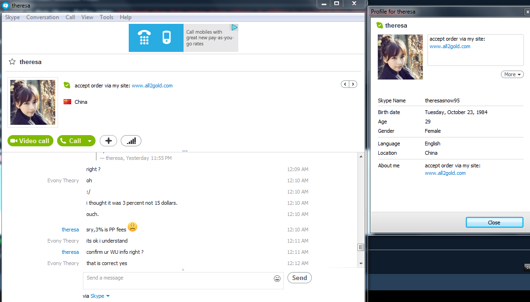Click the China flag icon
The height and width of the screenshot is (302, 530).
[x=67, y=101]
